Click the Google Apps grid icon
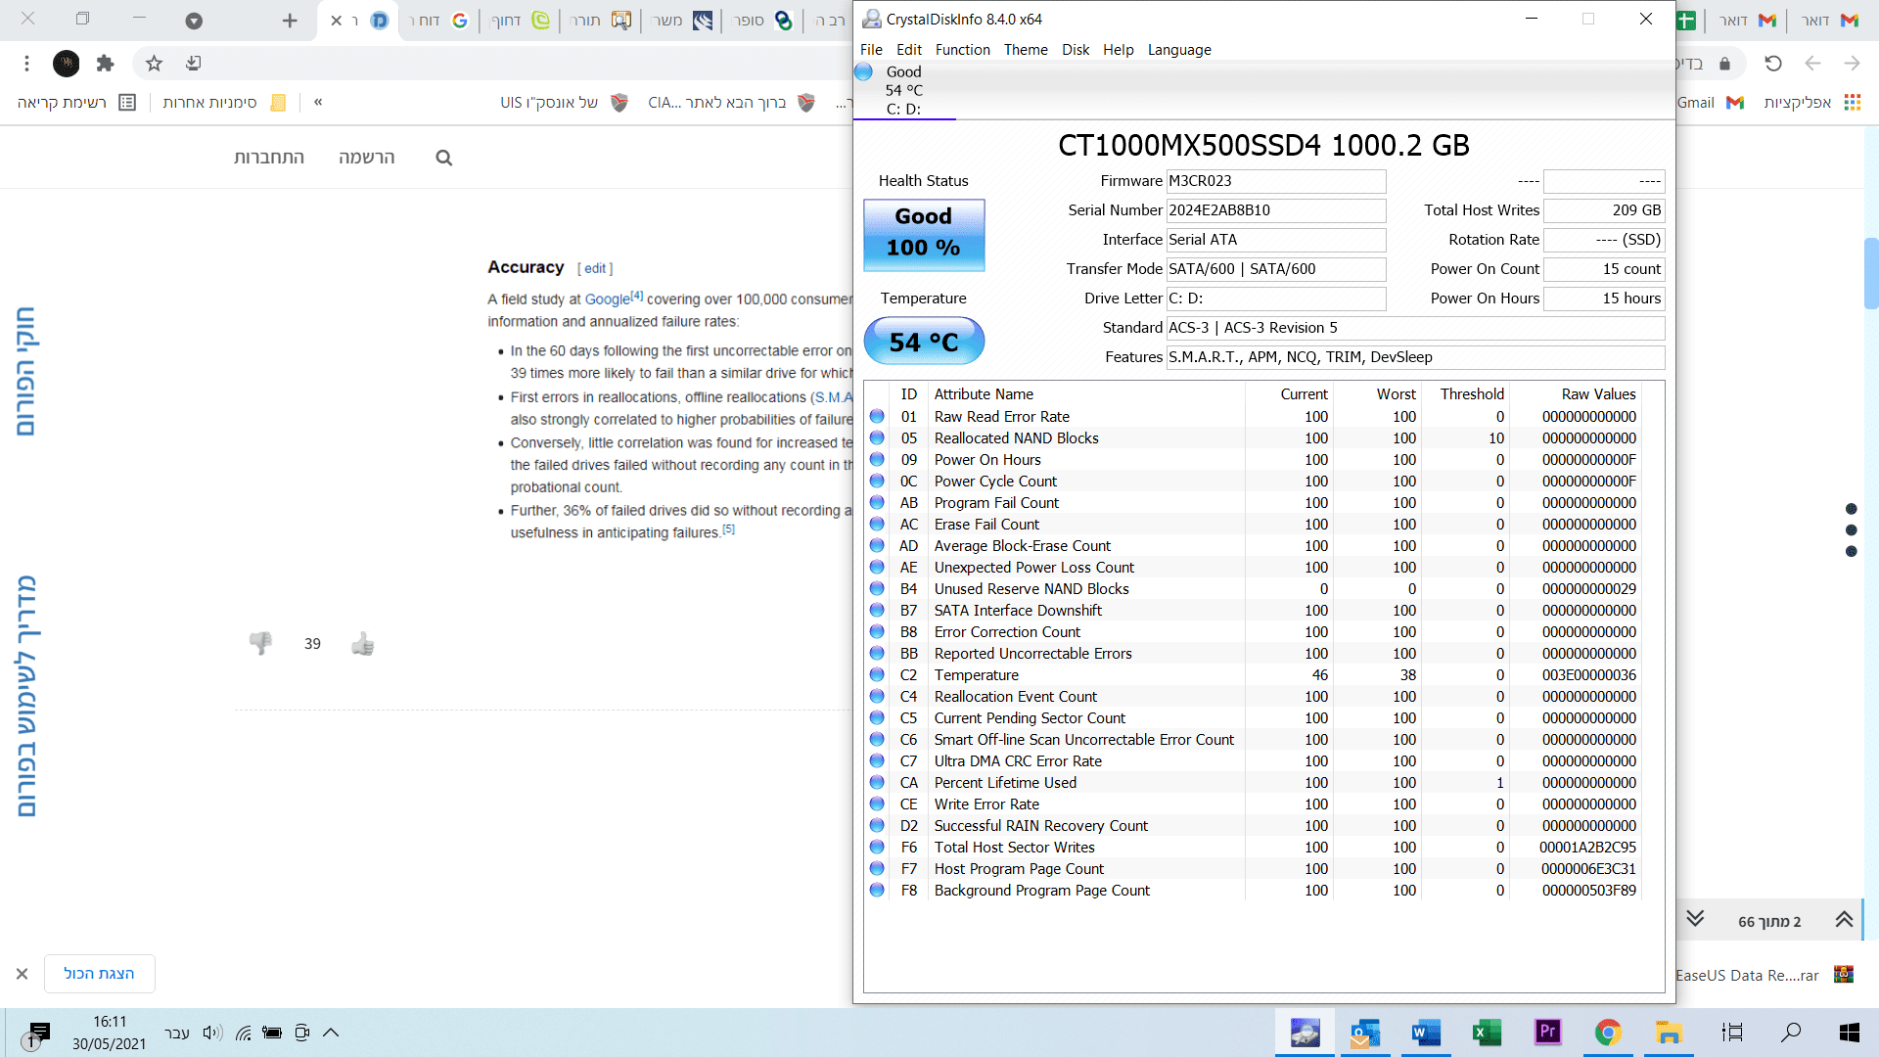This screenshot has width=1879, height=1057. 1852,103
